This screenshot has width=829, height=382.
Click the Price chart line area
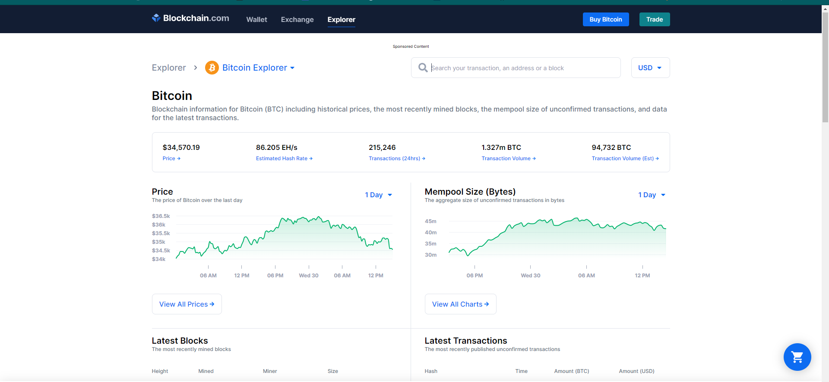284,238
